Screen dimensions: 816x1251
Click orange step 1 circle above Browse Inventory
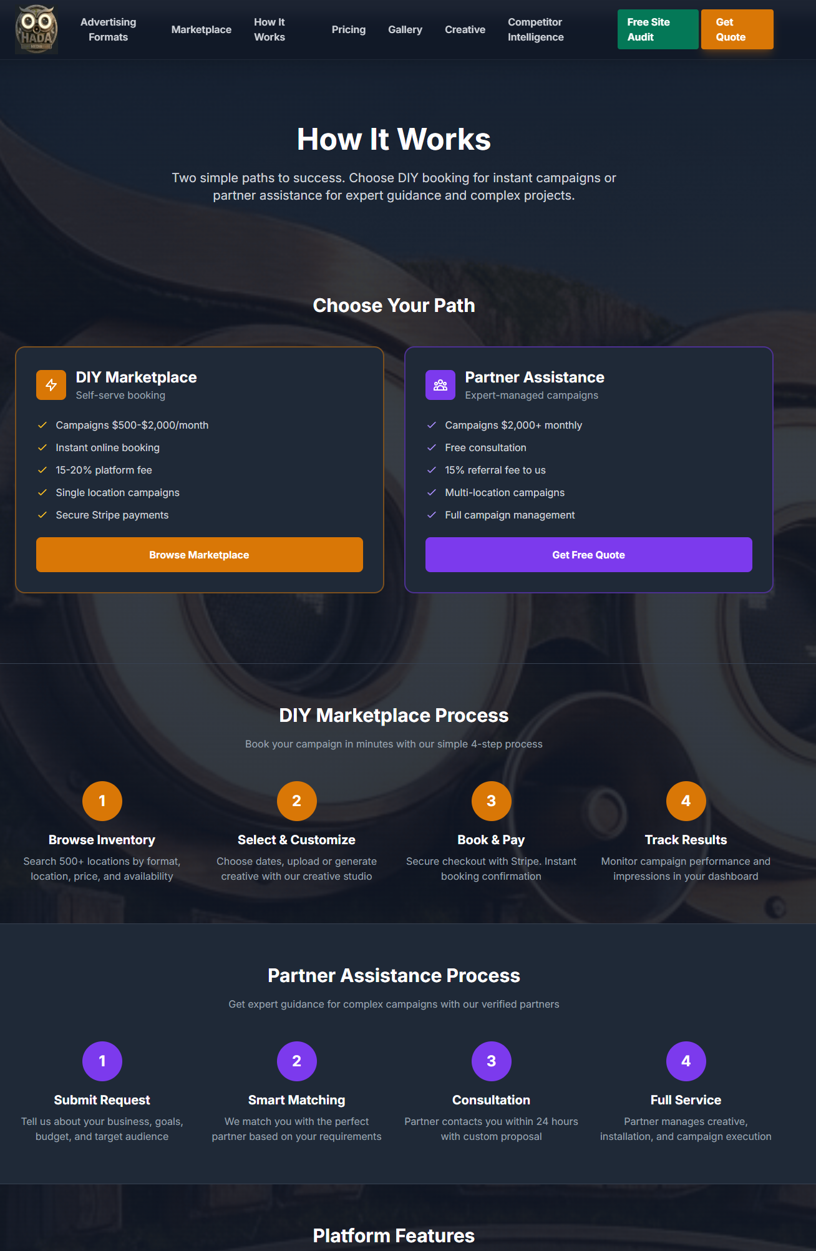click(x=102, y=801)
